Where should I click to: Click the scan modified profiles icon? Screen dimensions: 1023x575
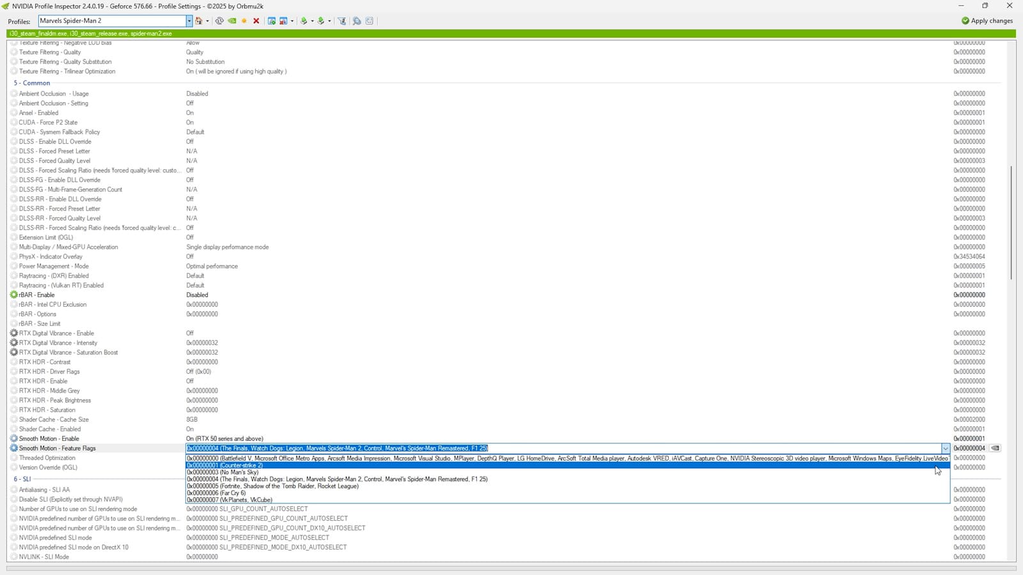click(357, 21)
